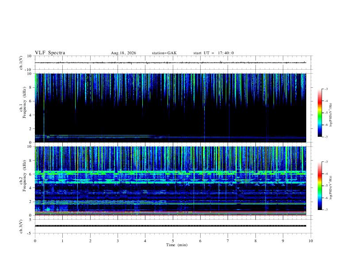Click the ch.1(V) waveform axis label
350x270 pixels.
(21, 63)
